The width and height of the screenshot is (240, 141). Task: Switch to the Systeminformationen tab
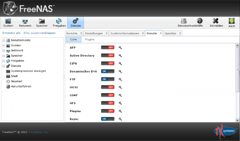(125, 33)
